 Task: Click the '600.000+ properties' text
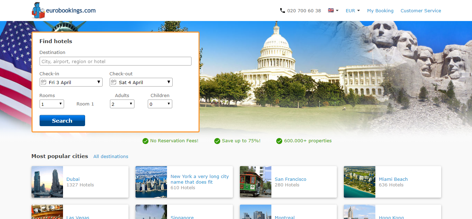pos(308,141)
